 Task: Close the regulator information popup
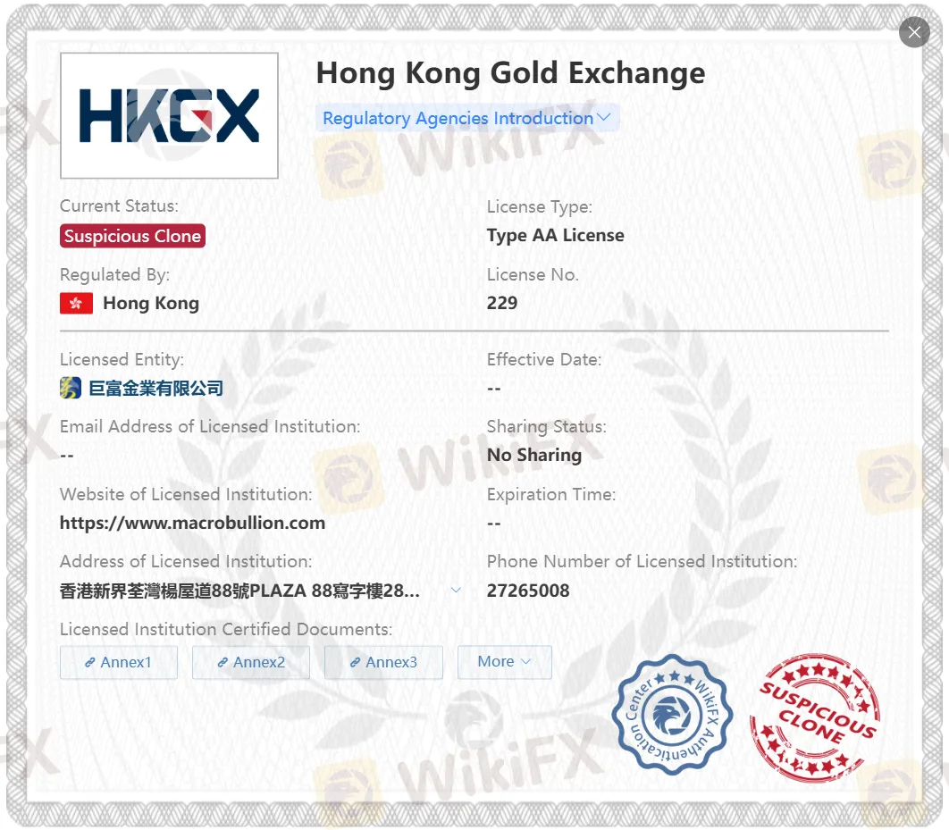914,32
